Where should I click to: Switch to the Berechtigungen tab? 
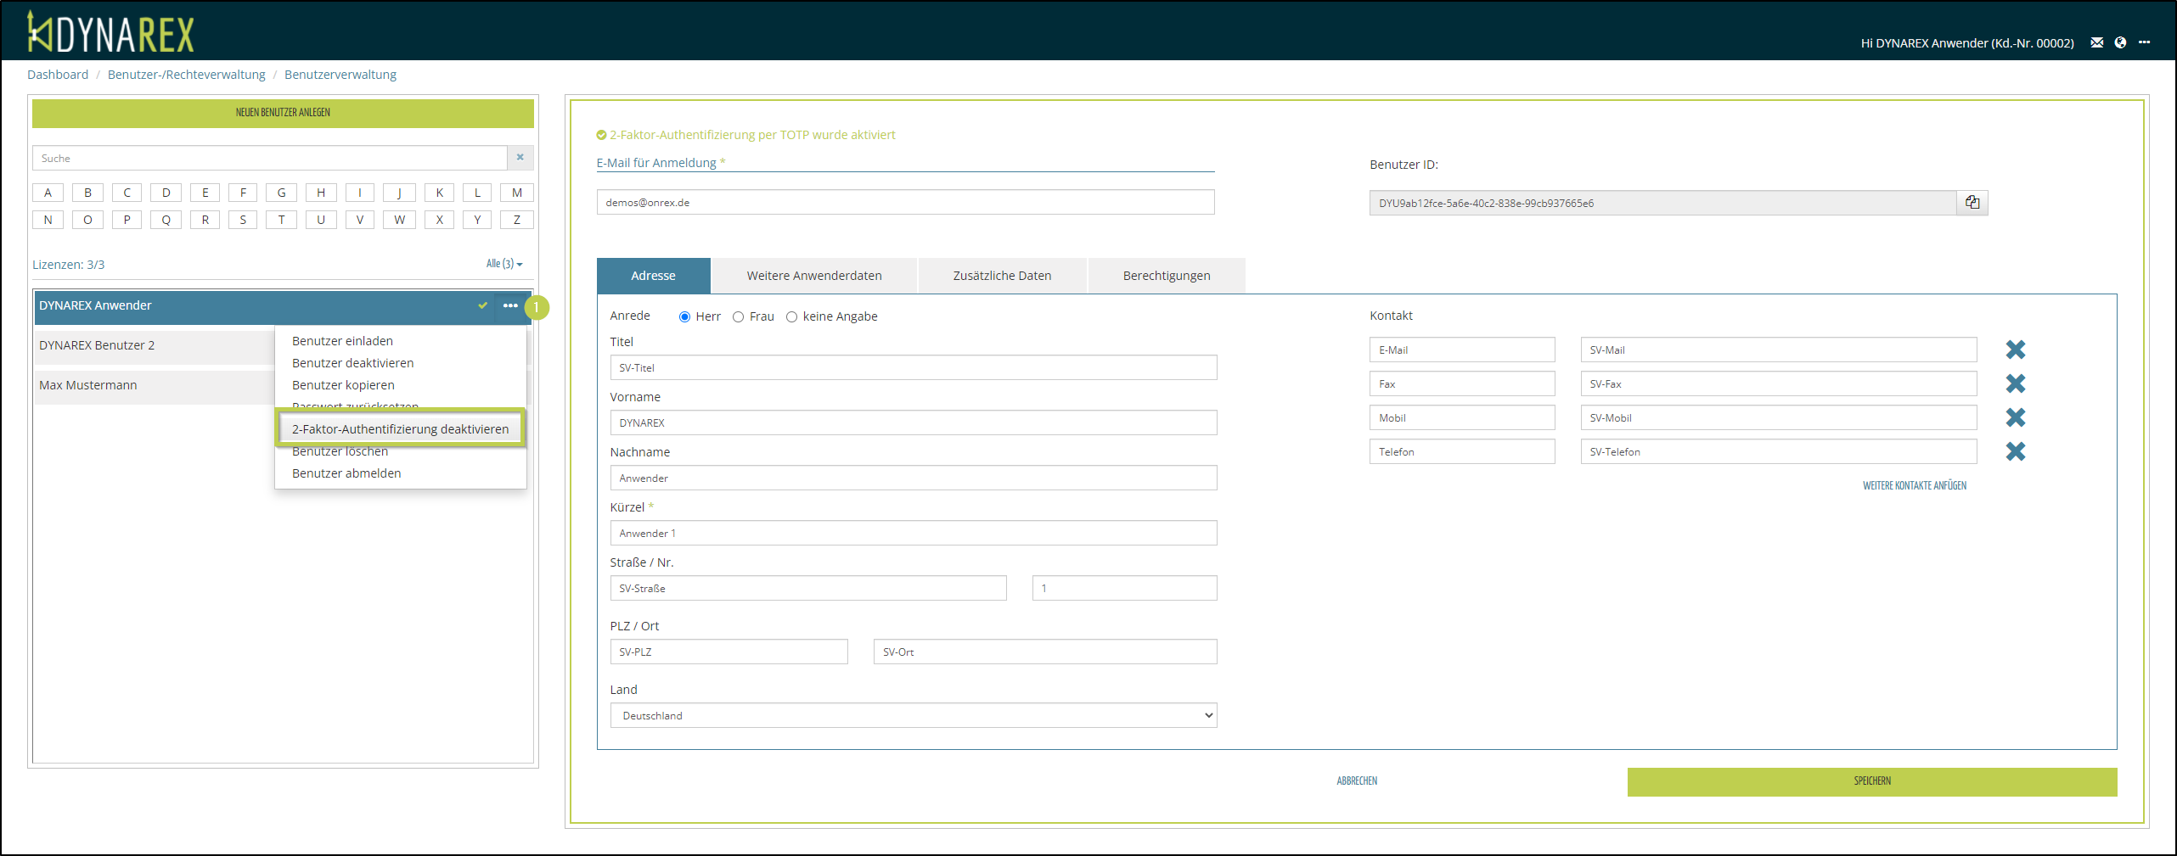[1166, 276]
